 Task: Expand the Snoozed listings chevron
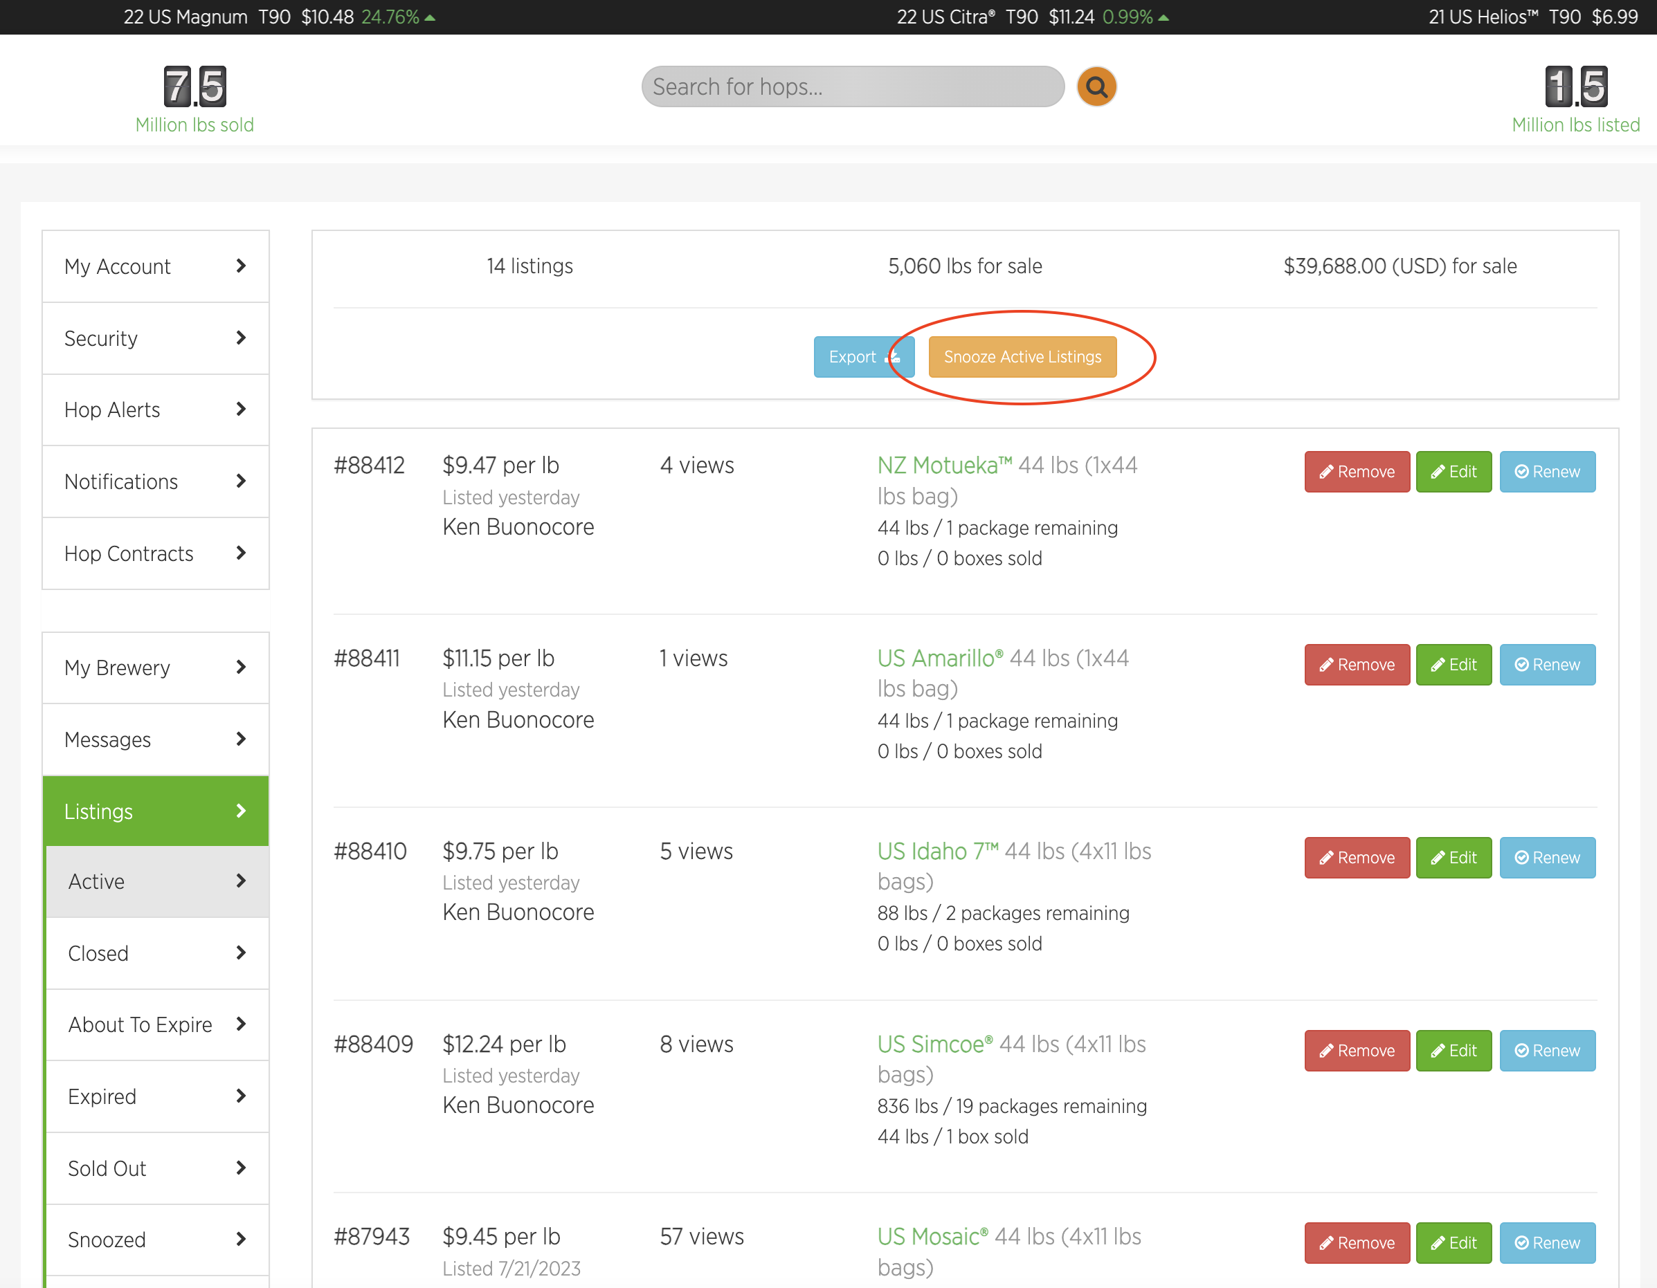click(x=242, y=1240)
